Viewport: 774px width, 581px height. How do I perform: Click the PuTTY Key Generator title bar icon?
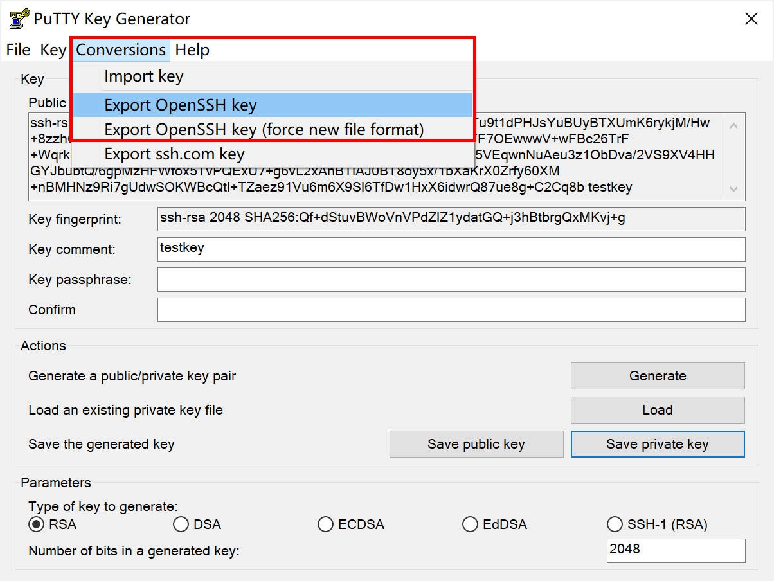click(20, 19)
